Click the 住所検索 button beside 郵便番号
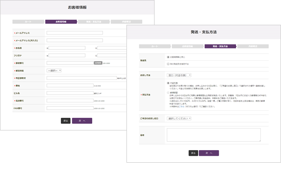281x173 pixels. click(x=98, y=63)
